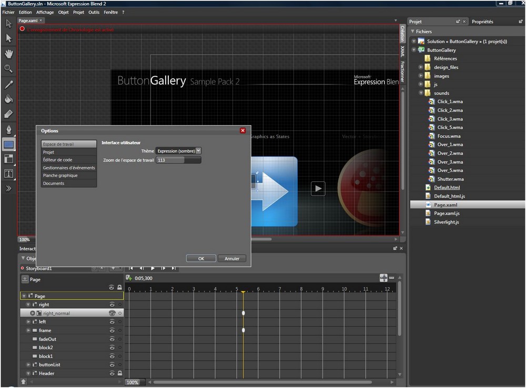Play the timeline storyboard

pyautogui.click(x=153, y=268)
